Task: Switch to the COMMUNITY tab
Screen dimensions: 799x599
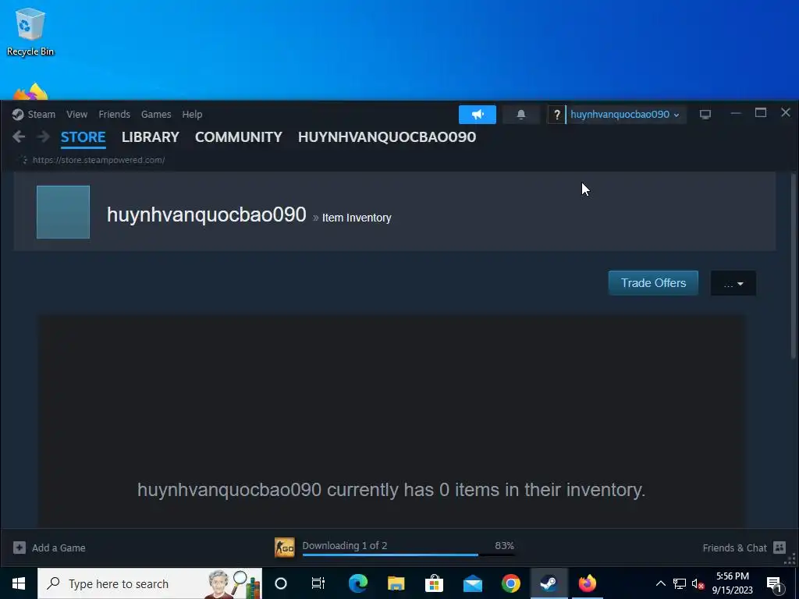Action: click(239, 137)
